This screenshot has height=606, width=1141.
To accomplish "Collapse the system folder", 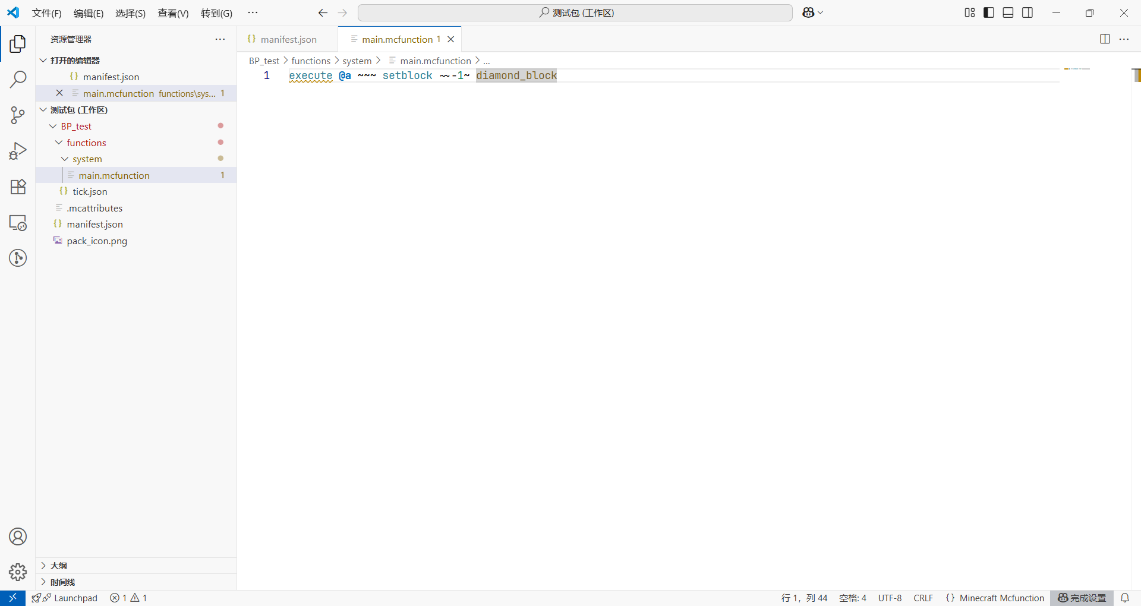I will click(65, 159).
